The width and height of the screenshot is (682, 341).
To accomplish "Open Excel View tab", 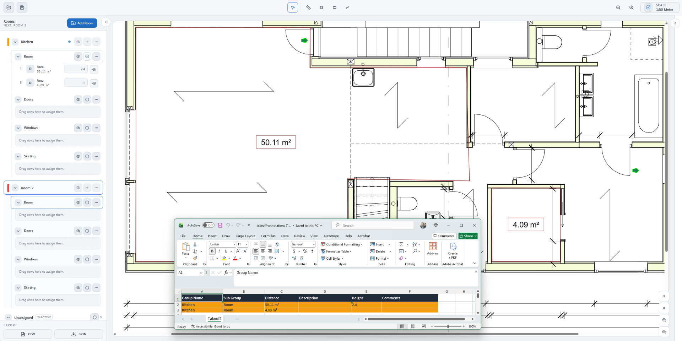I will pyautogui.click(x=314, y=236).
